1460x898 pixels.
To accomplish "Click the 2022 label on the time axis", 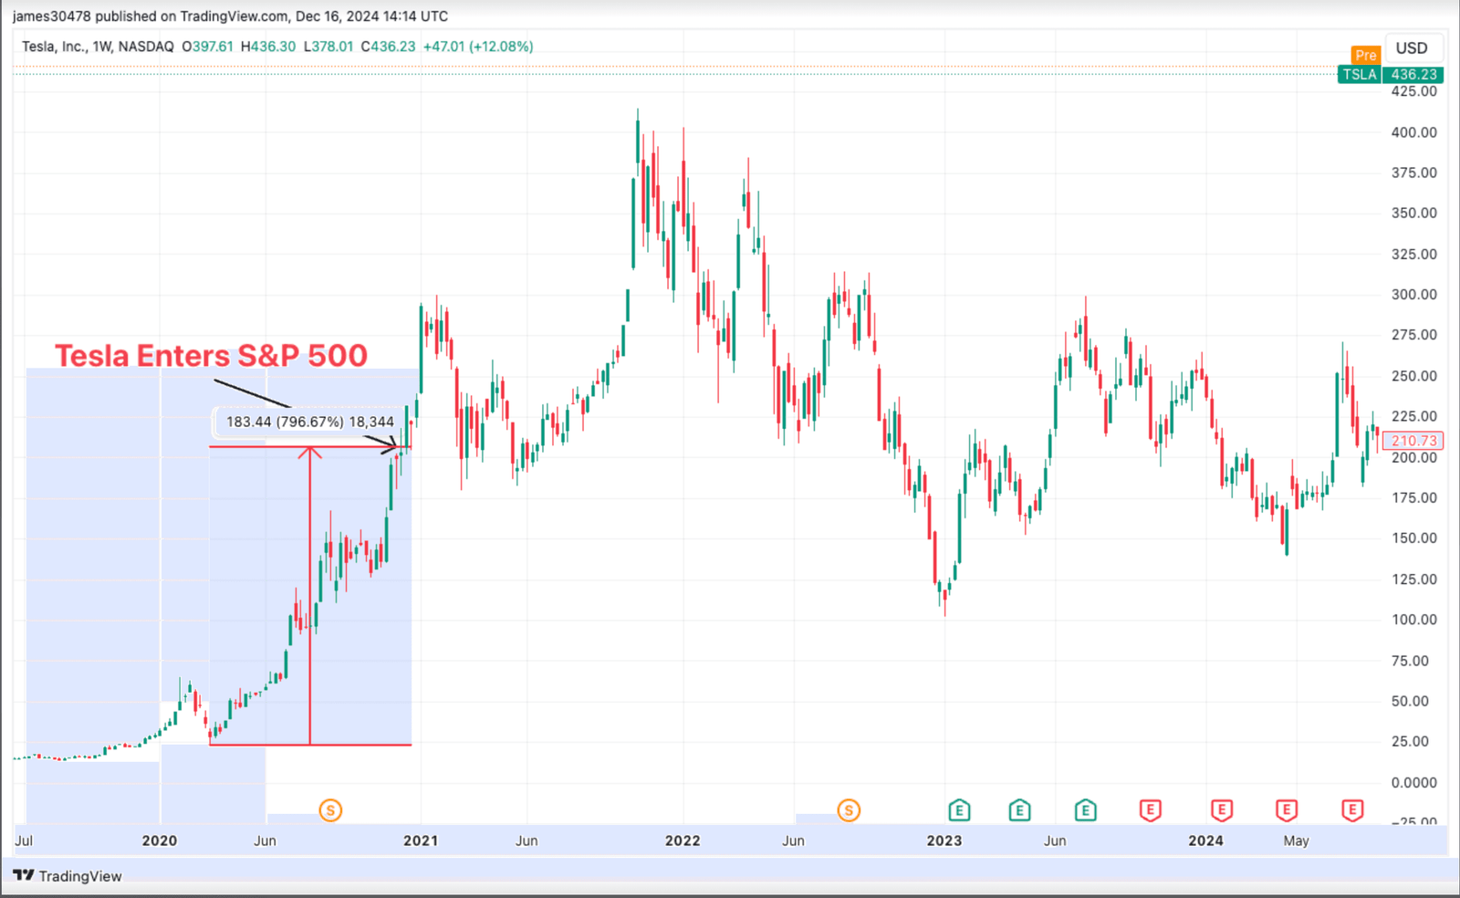I will coord(683,841).
